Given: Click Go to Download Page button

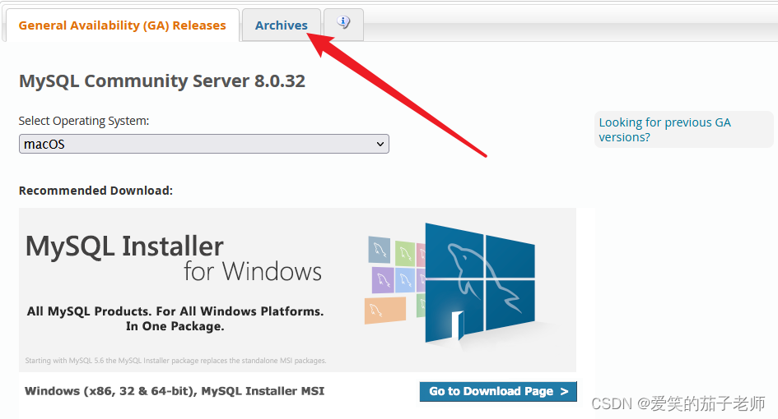Looking at the screenshot, I should pyautogui.click(x=498, y=391).
